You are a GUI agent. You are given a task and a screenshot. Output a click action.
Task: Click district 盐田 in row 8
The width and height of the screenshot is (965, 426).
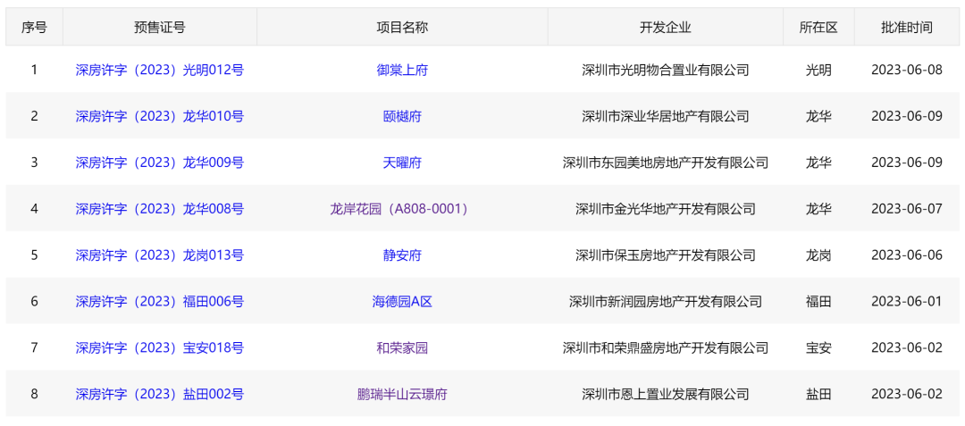coord(818,394)
